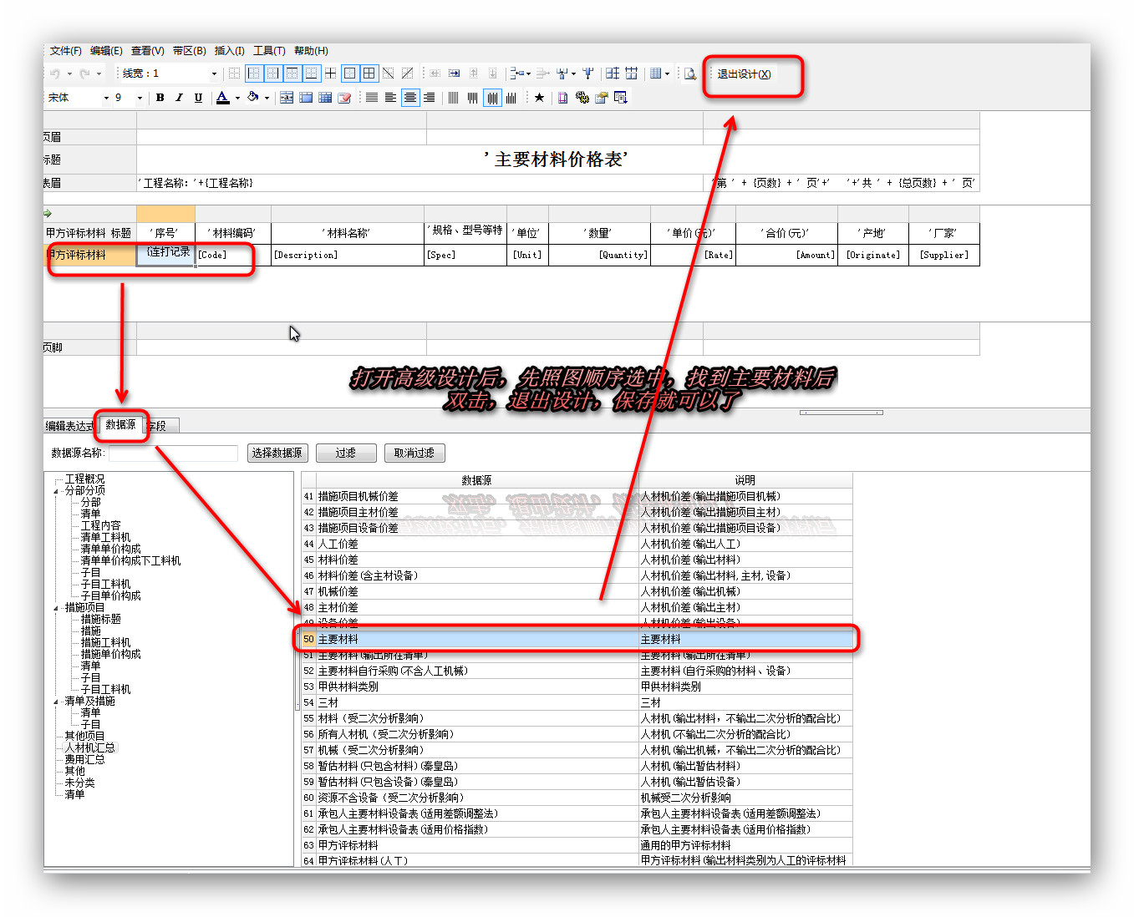1134x917 pixels.
Task: Click the fill color paint bucket
Action: click(253, 98)
